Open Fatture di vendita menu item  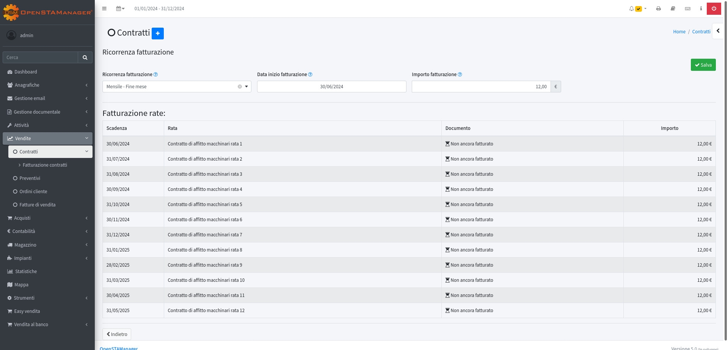pos(37,205)
